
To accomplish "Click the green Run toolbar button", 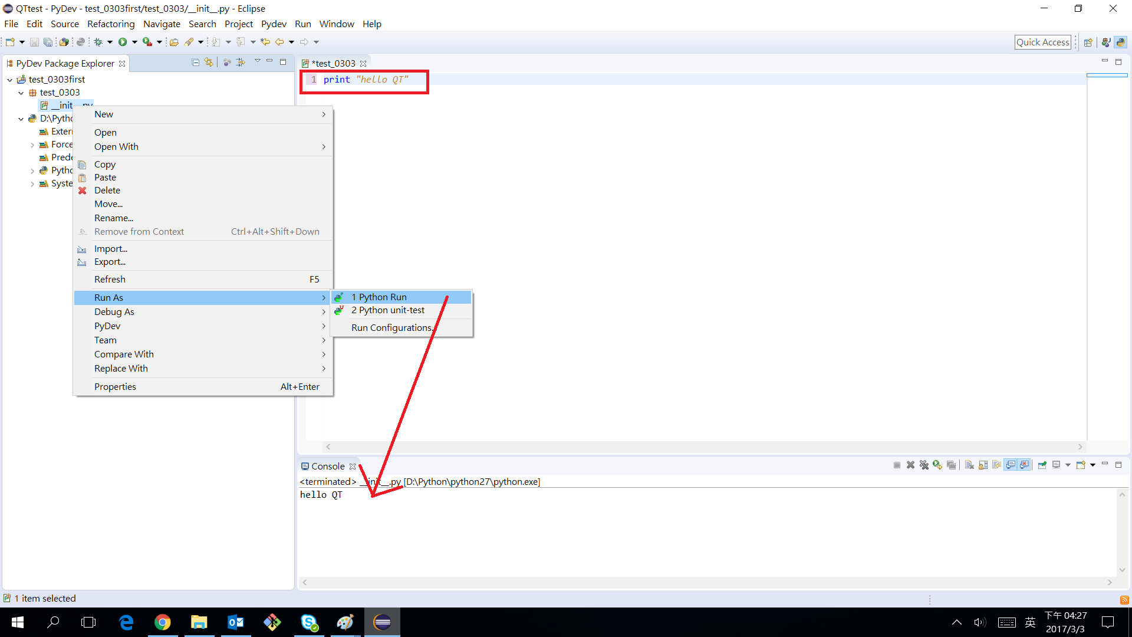I will coord(123,42).
